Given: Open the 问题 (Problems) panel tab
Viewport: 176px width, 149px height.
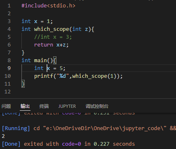Looking at the screenshot, I should [6, 106].
